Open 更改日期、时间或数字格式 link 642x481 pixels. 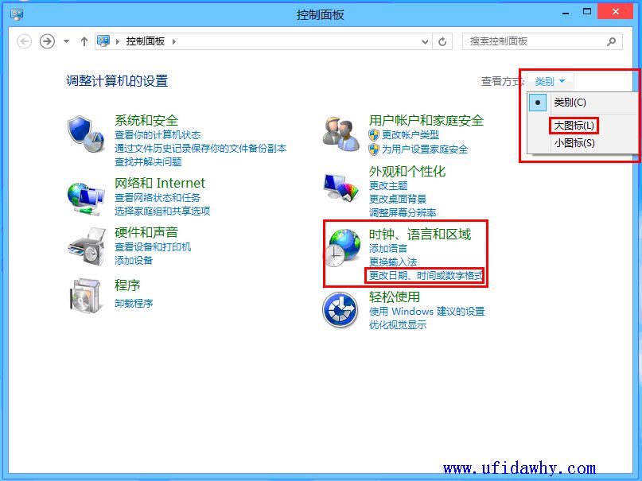pos(426,277)
